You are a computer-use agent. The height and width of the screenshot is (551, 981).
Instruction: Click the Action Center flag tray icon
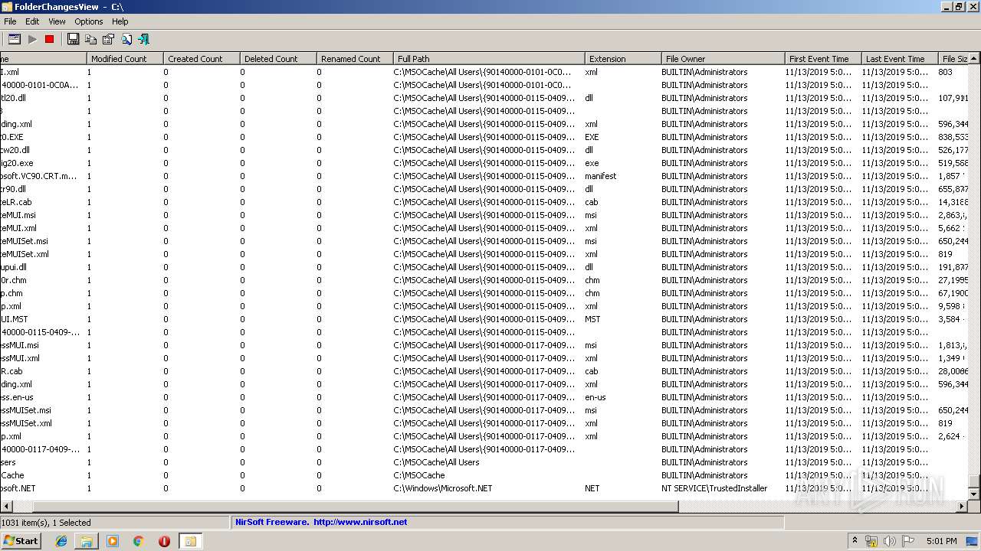908,541
